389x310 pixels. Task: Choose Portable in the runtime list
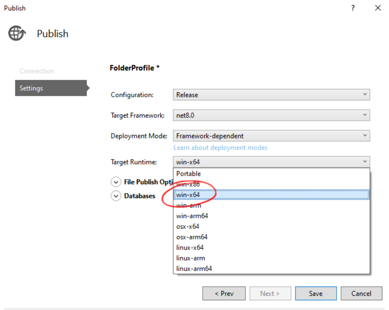(271, 174)
